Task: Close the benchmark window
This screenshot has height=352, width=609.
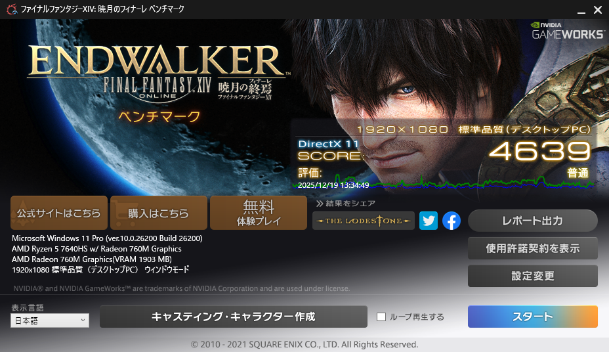Action: [596, 10]
